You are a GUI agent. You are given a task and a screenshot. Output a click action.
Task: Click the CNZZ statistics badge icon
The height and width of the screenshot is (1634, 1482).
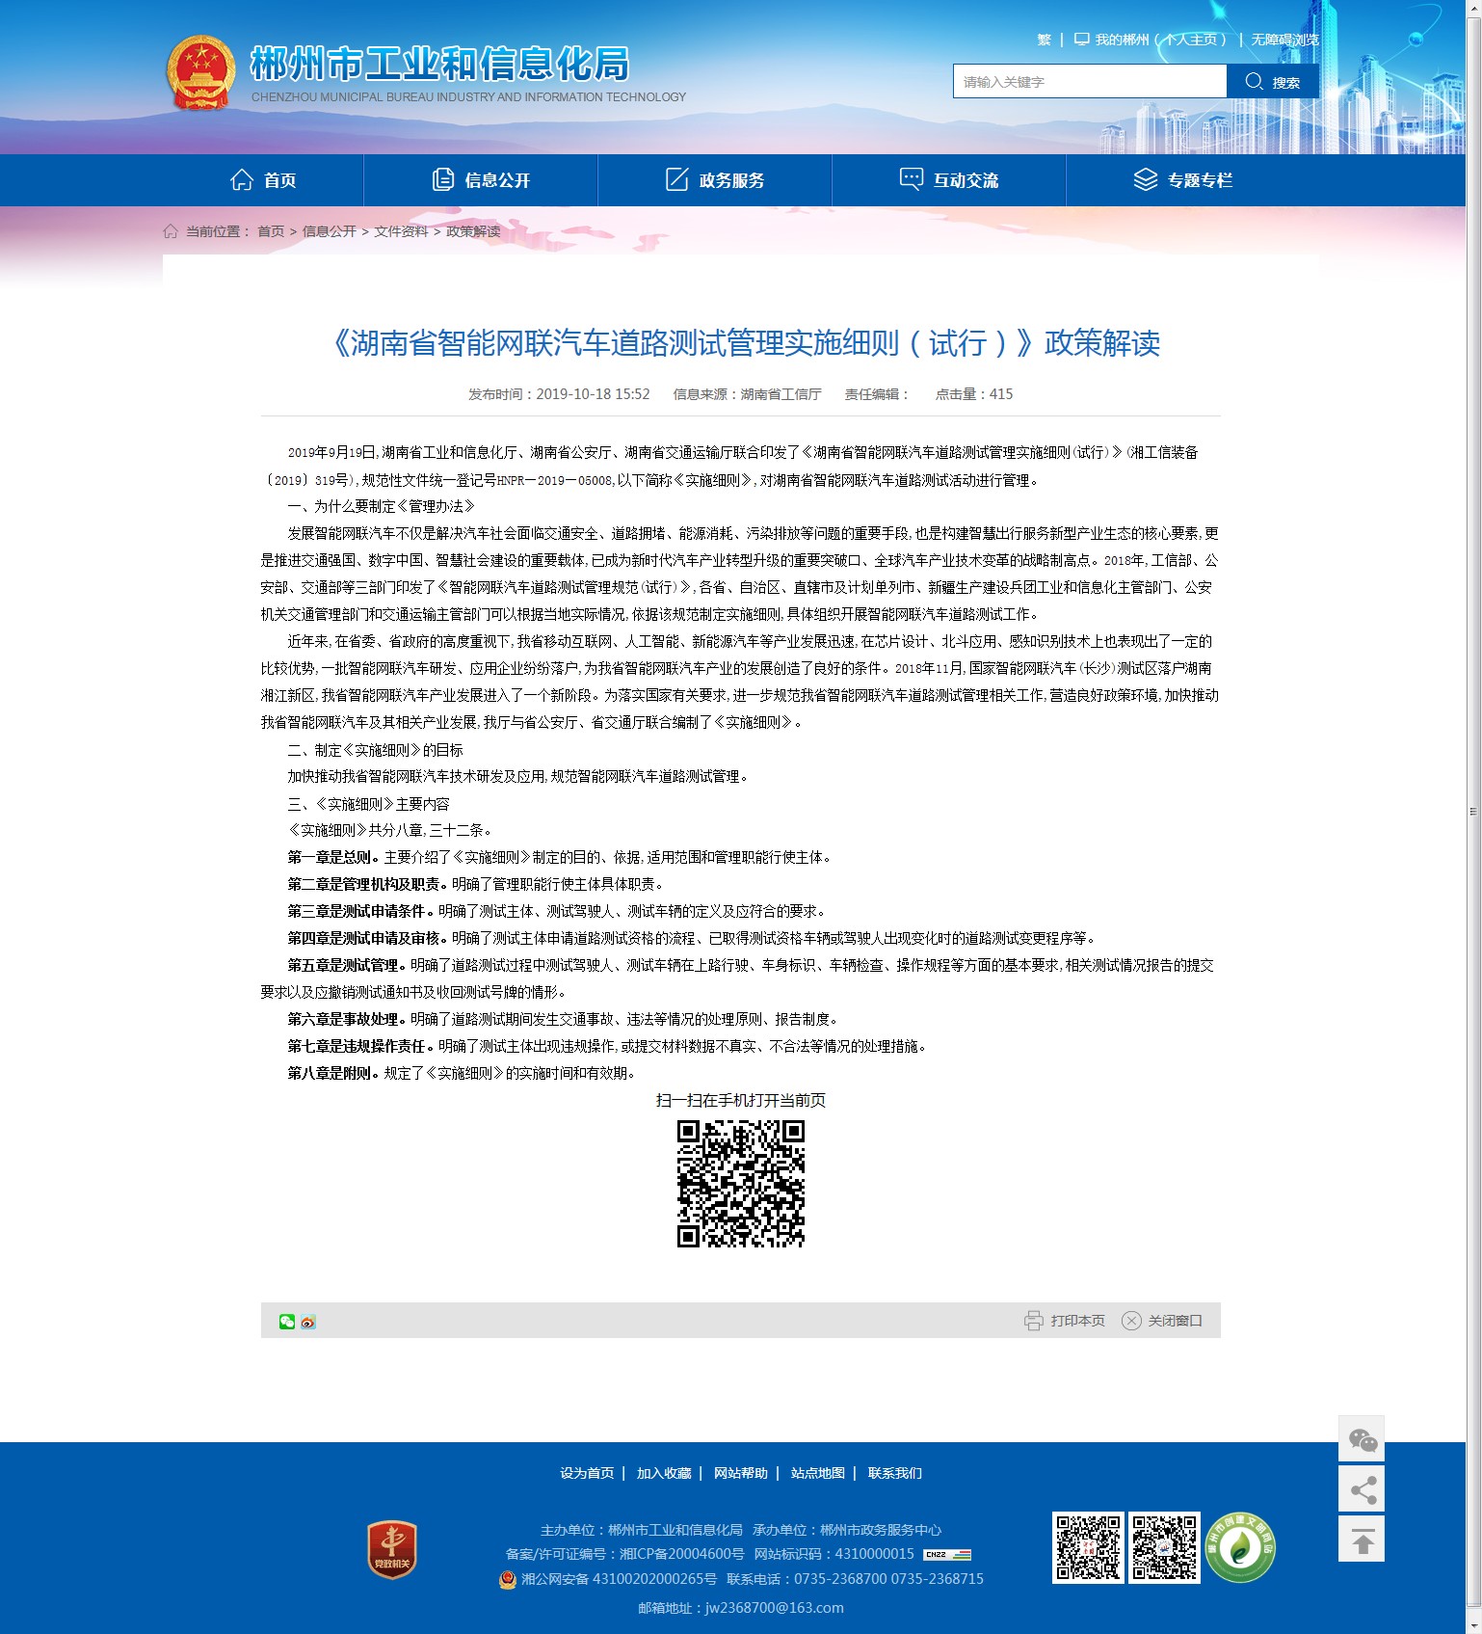[x=947, y=1554]
